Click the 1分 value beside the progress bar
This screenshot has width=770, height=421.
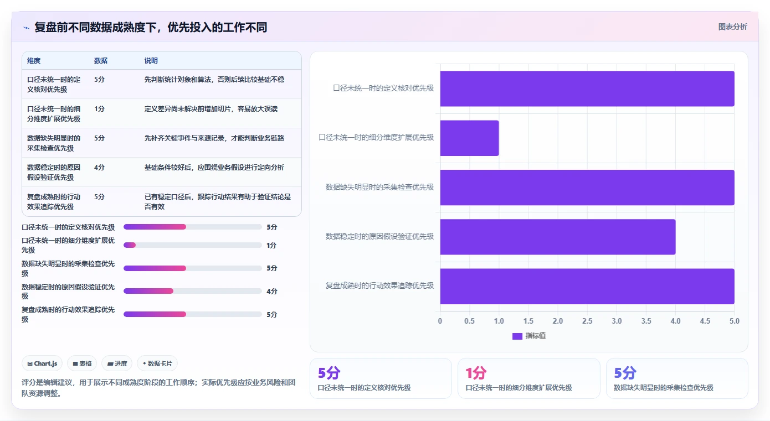pyautogui.click(x=271, y=246)
